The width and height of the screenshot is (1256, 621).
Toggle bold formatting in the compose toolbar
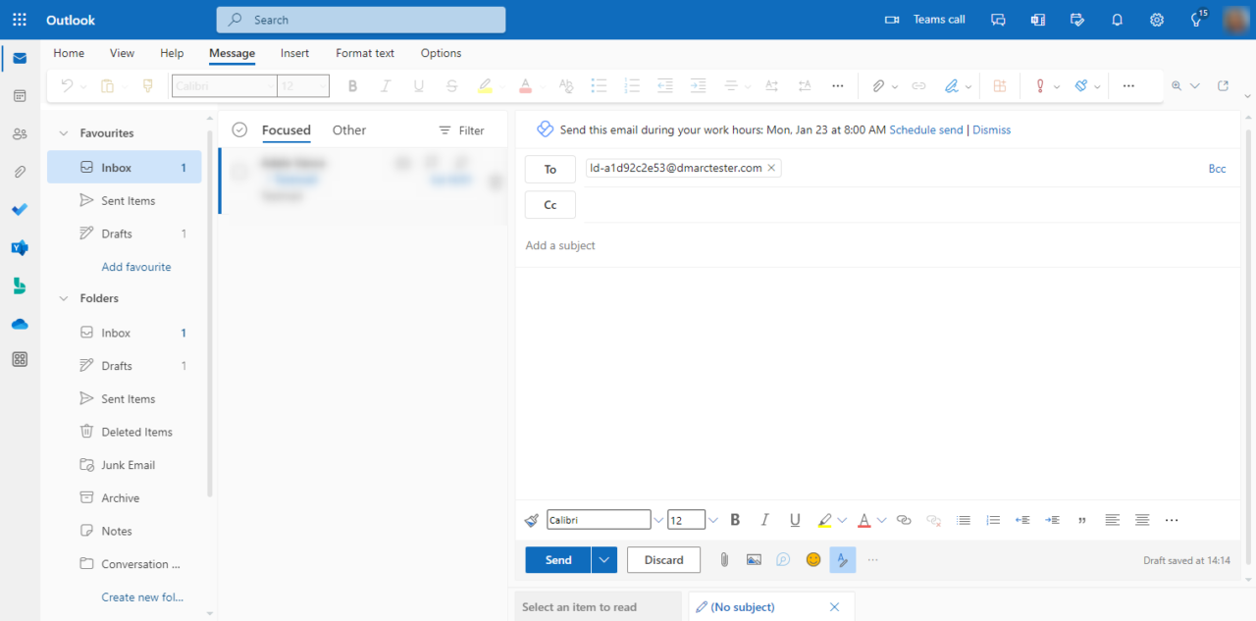coord(735,519)
